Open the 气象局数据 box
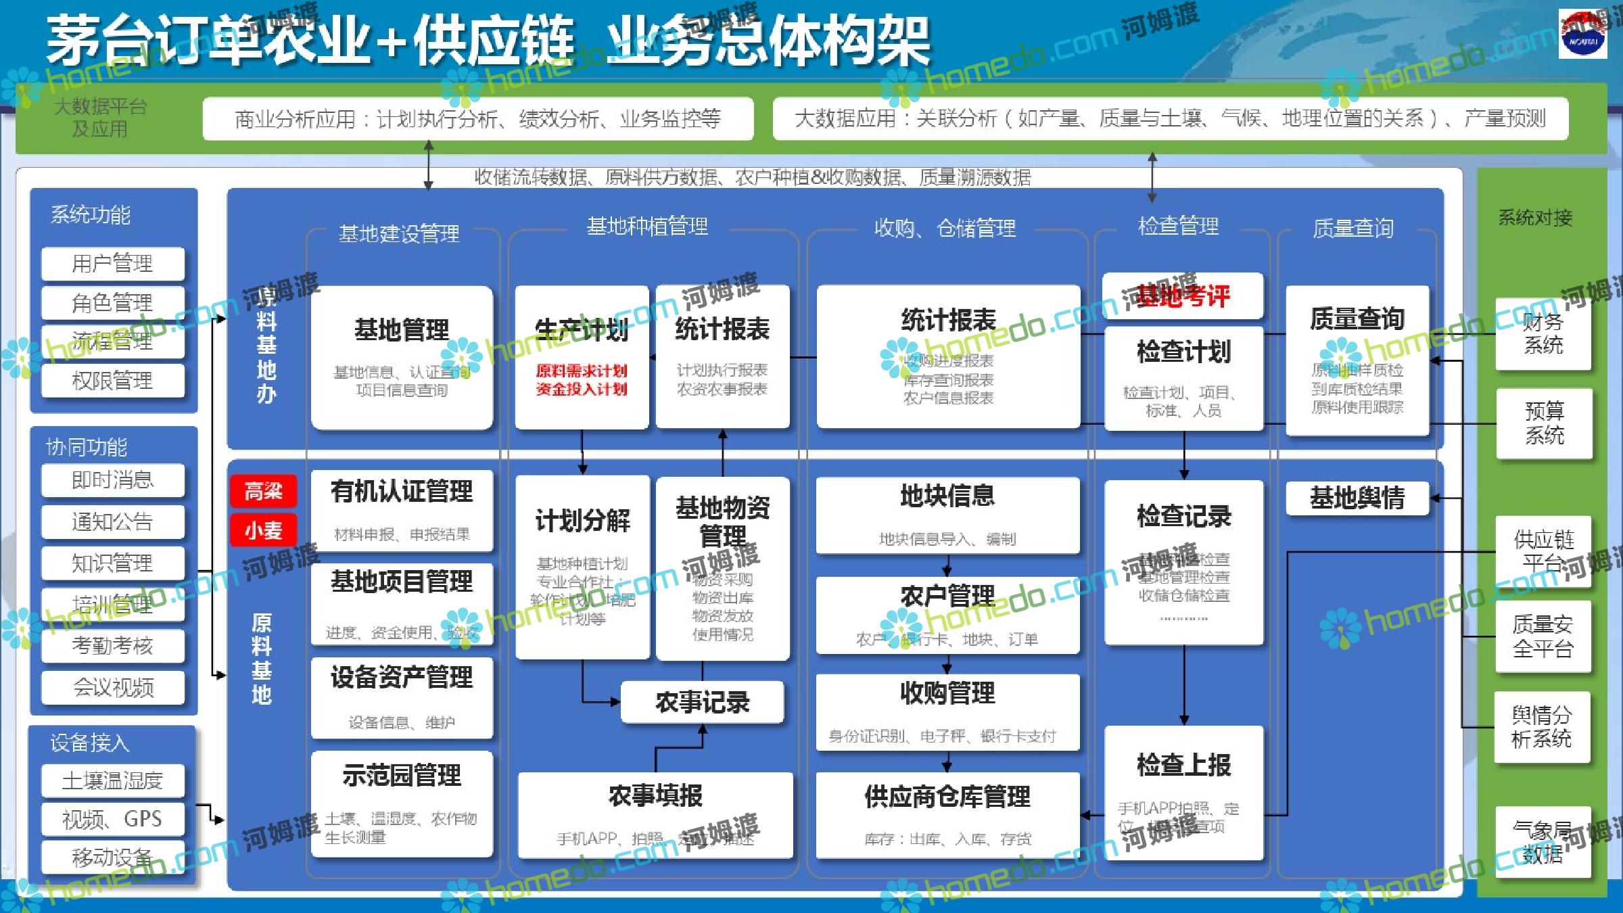 pos(1543,841)
